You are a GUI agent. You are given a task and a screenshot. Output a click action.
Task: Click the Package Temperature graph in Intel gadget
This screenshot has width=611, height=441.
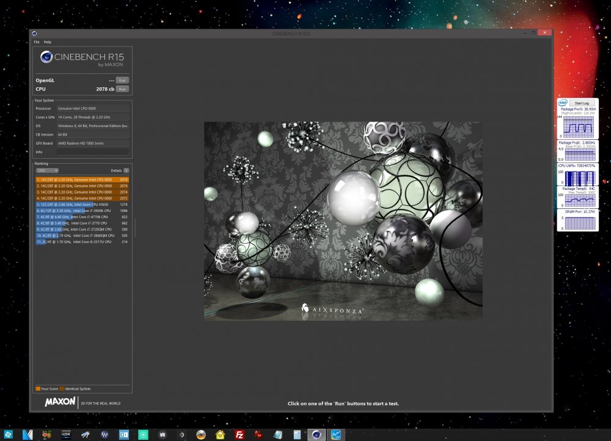pyautogui.click(x=580, y=200)
